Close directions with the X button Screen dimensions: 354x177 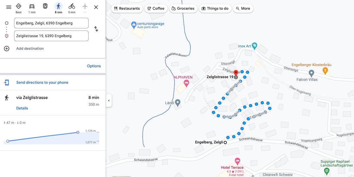point(96,7)
